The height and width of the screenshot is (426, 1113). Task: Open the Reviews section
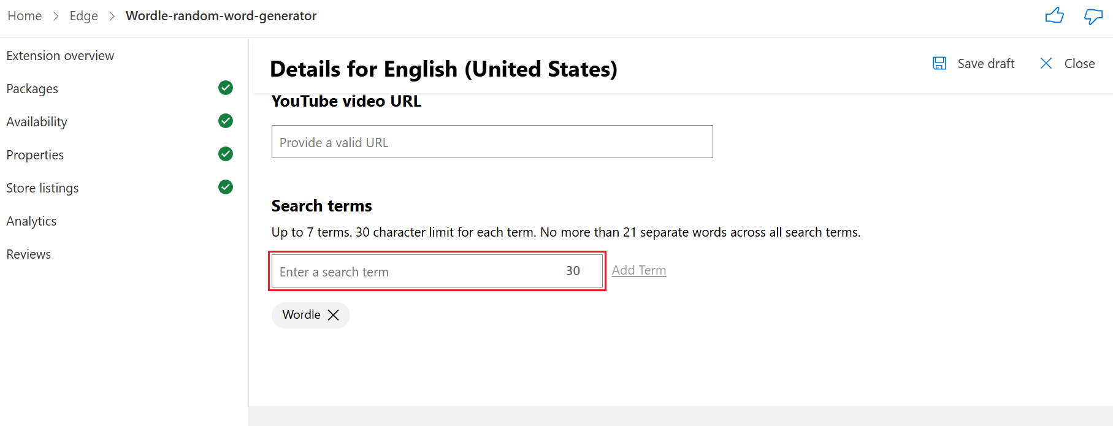pyautogui.click(x=28, y=253)
